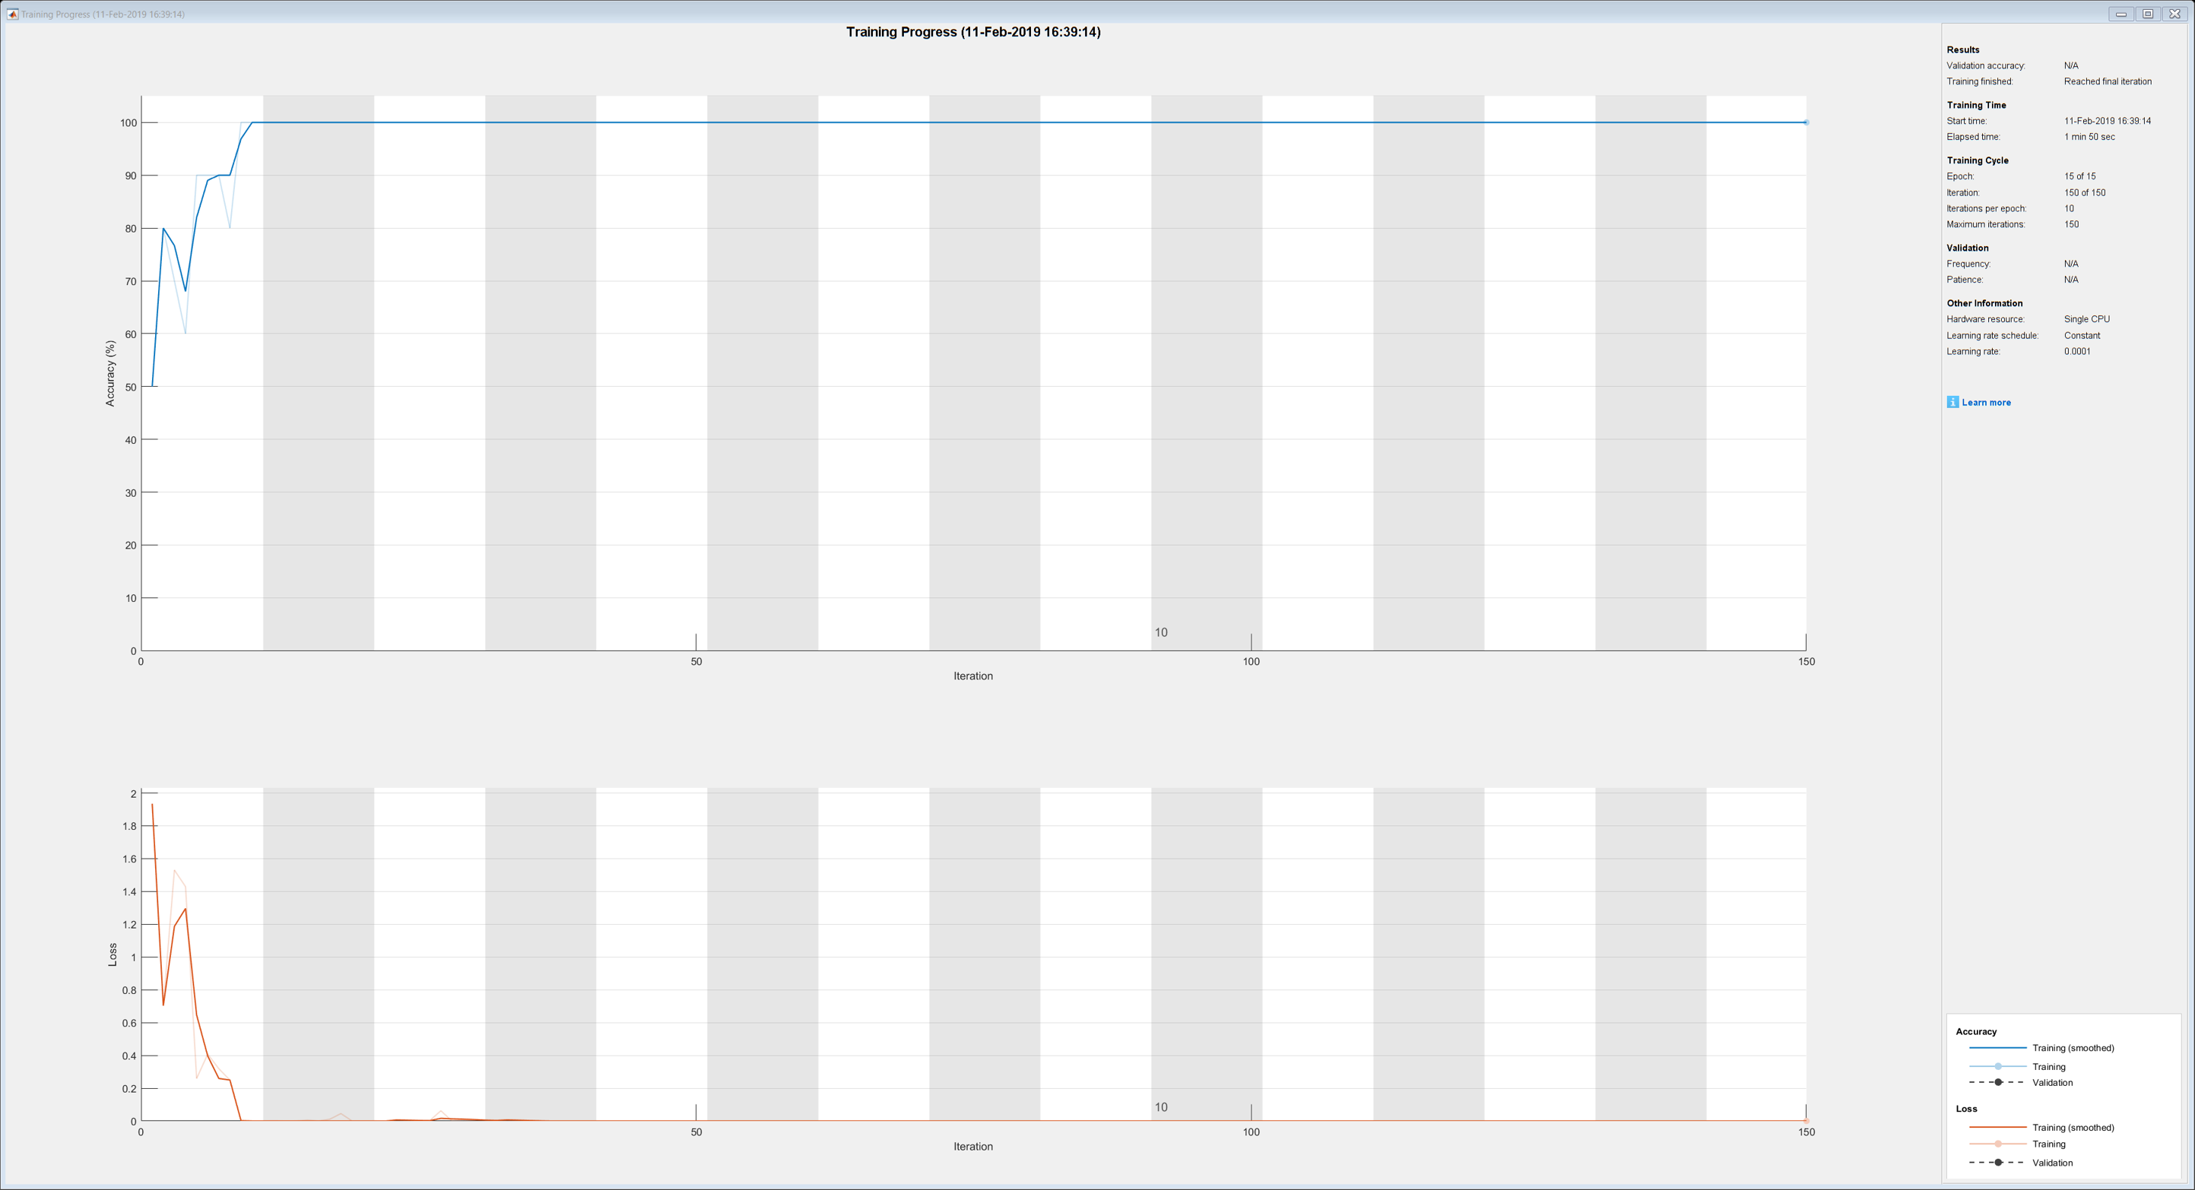This screenshot has height=1190, width=2195.
Task: Click the blue info icon beside Learn more
Action: [1952, 402]
